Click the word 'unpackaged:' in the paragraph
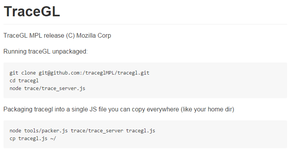The height and width of the screenshot is (151, 291). (70, 51)
